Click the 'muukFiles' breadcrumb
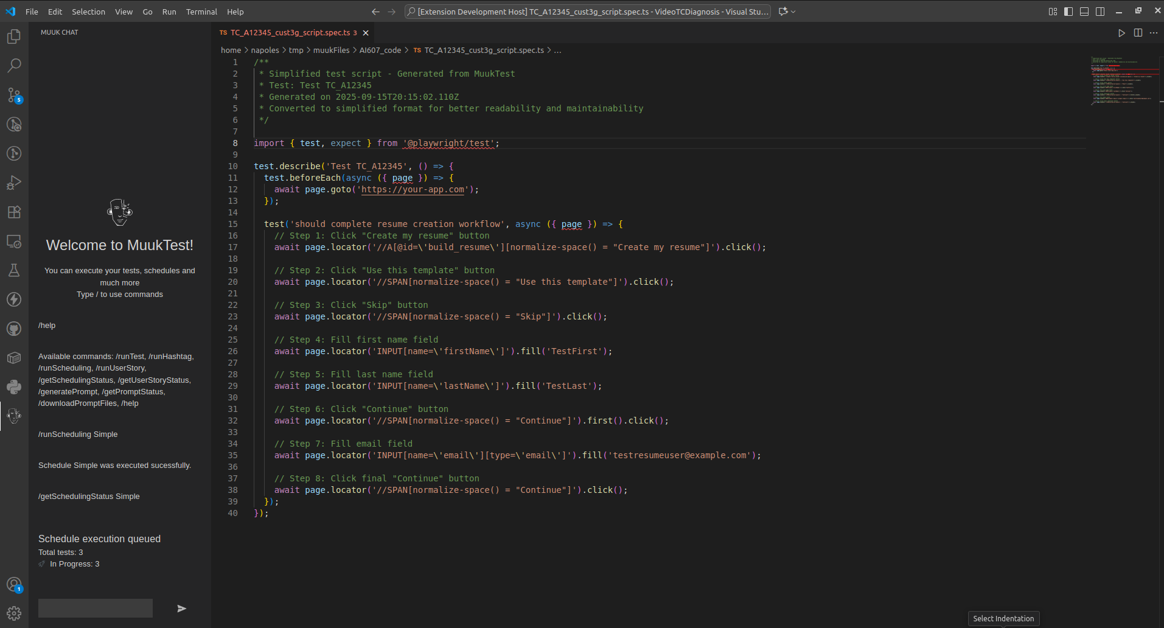This screenshot has height=628, width=1164. click(x=331, y=51)
